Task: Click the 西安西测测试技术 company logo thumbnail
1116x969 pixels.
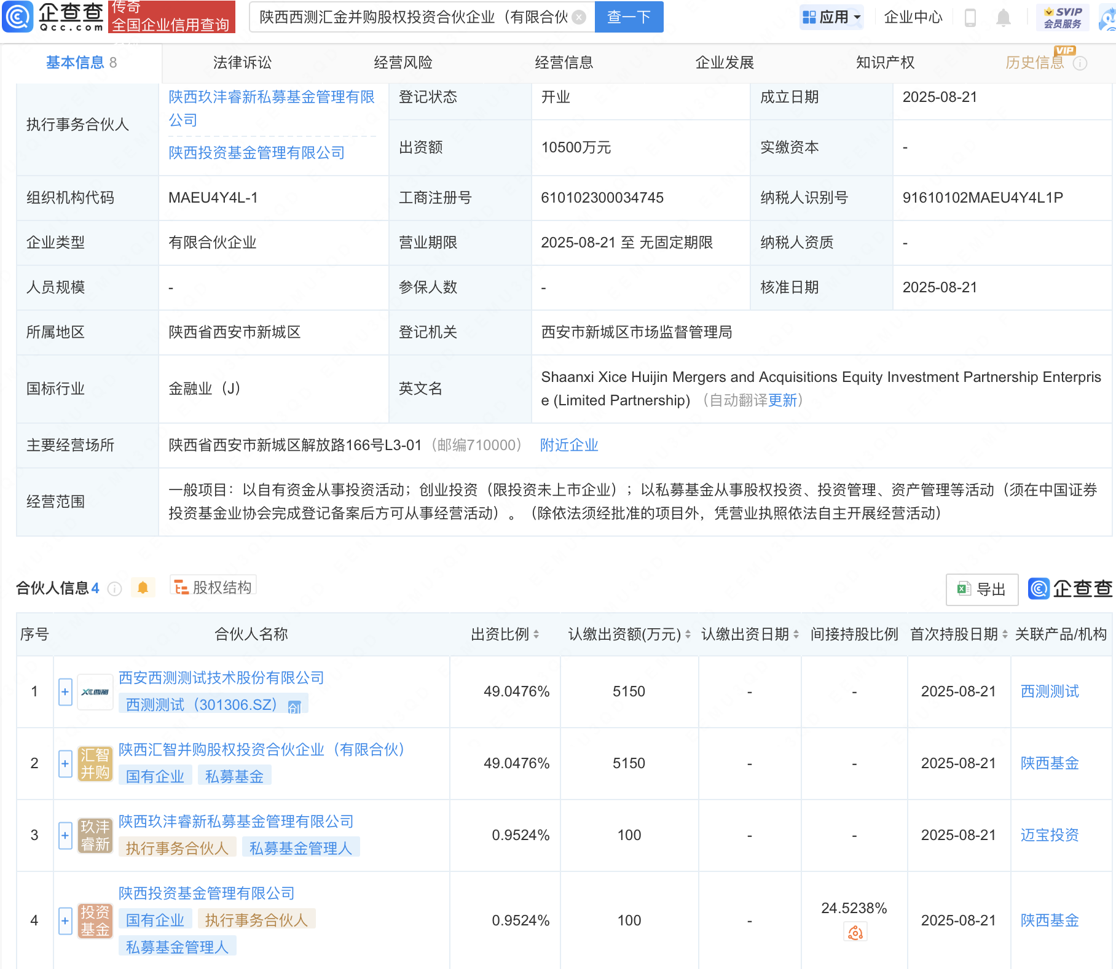Action: tap(95, 692)
